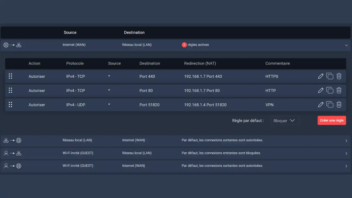This screenshot has width=352, height=198.
Task: Edit the HTTPS rule with pencil icon
Action: pos(321,76)
